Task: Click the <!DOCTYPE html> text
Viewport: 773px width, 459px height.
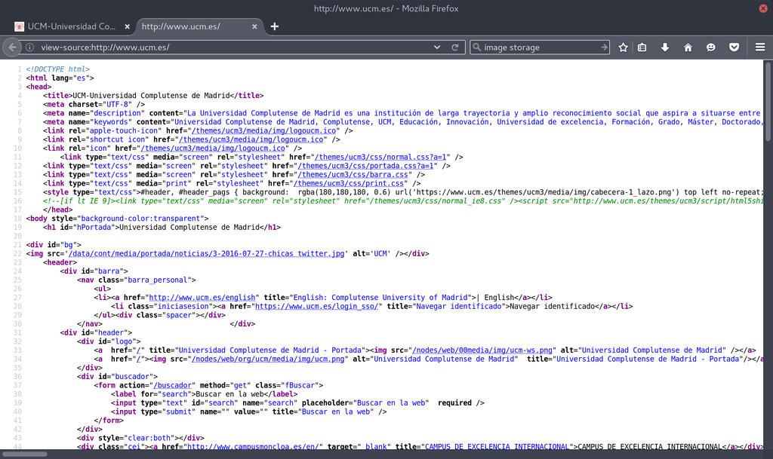Action: (57, 69)
